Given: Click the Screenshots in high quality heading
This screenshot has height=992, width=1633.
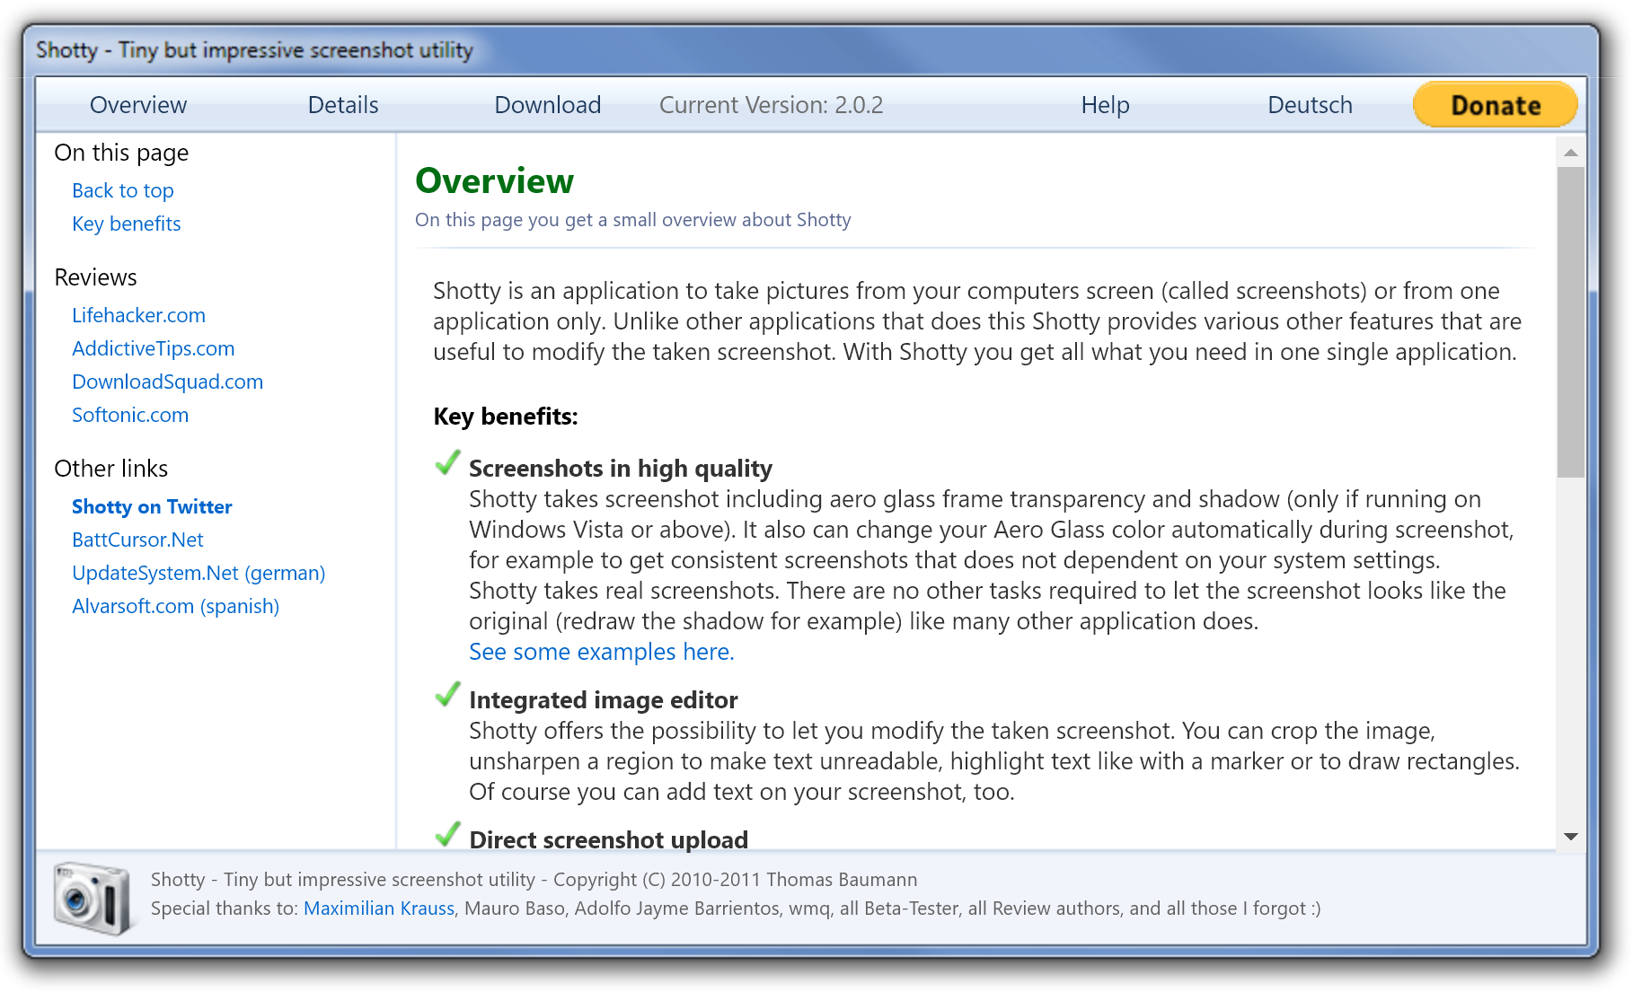Looking at the screenshot, I should click(621, 469).
